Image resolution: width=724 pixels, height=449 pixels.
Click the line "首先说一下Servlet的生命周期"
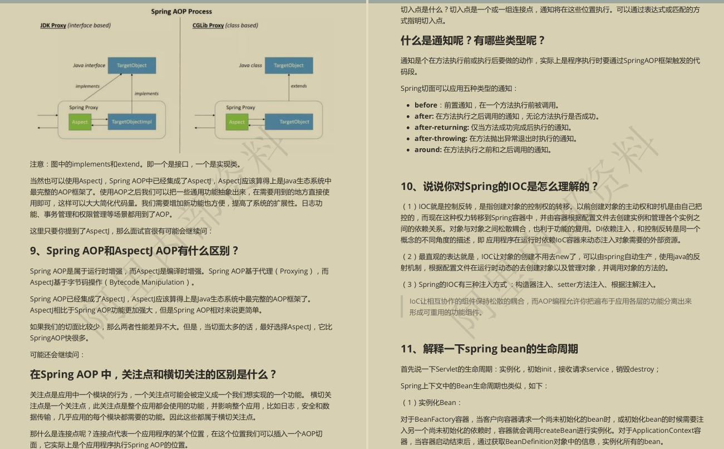click(x=530, y=369)
